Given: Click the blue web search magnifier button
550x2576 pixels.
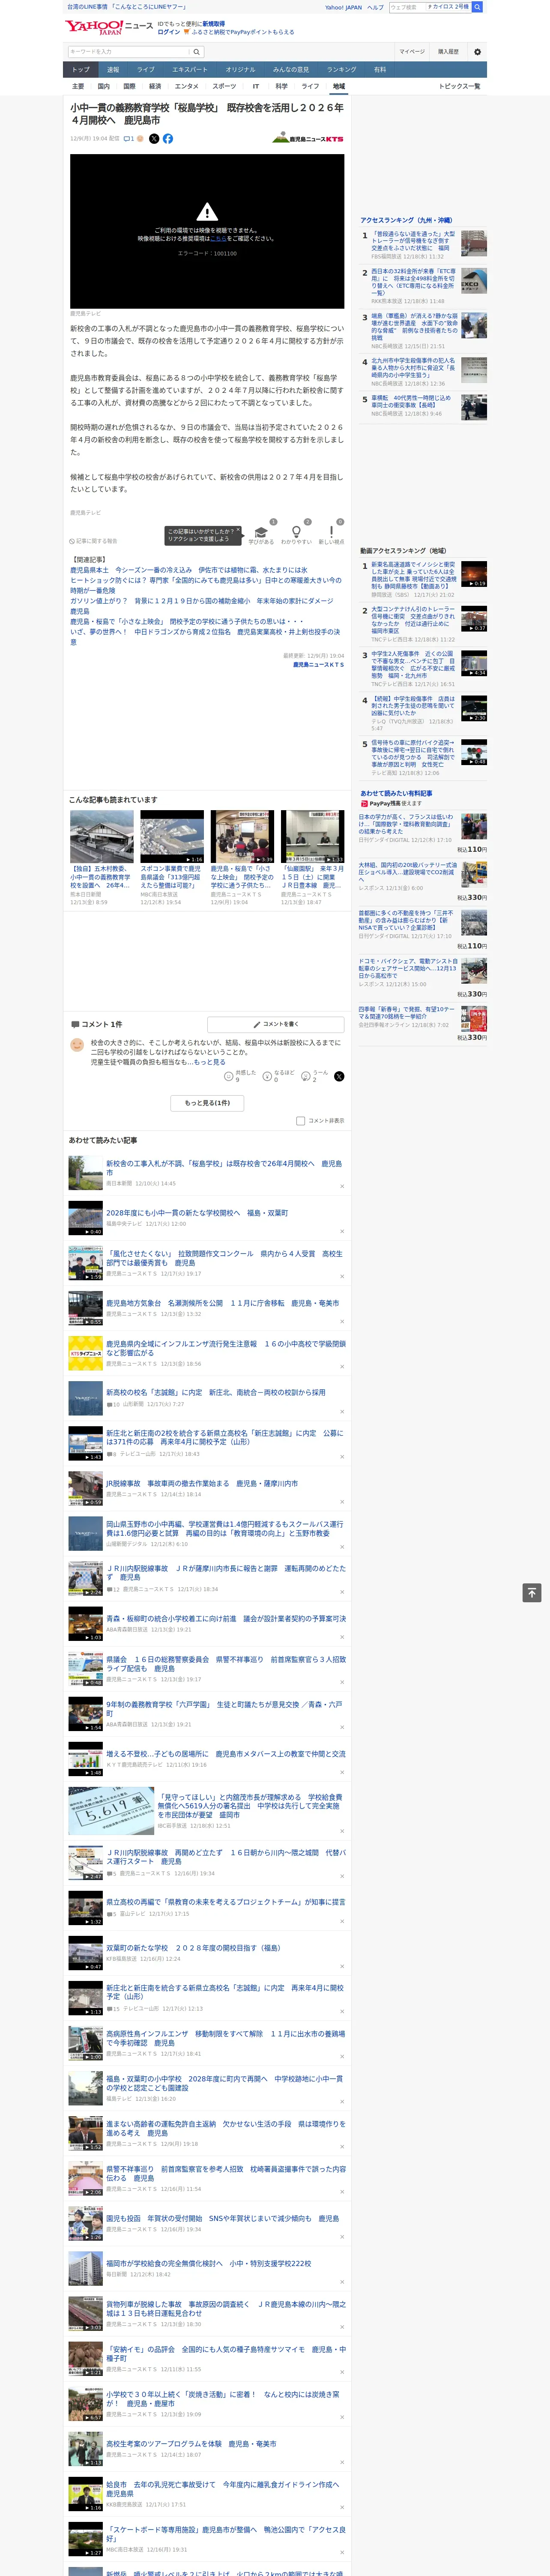Looking at the screenshot, I should point(477,7).
